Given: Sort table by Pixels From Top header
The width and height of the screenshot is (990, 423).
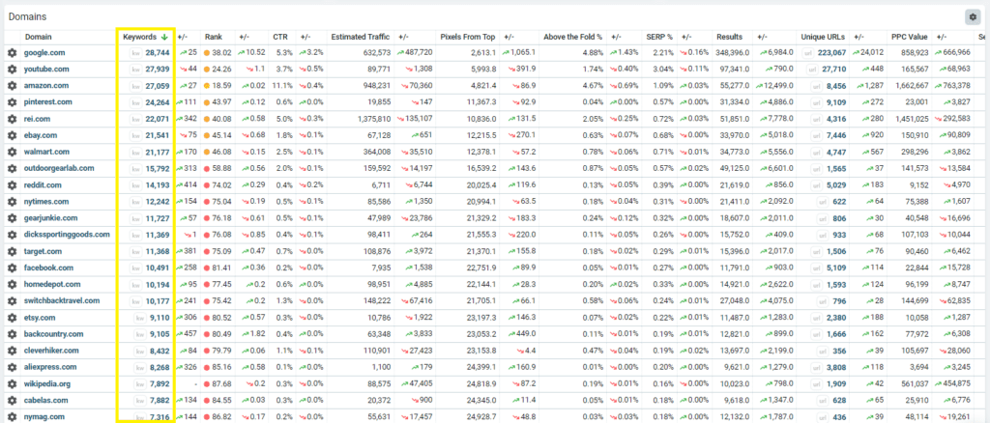Looking at the screenshot, I should pyautogui.click(x=467, y=38).
